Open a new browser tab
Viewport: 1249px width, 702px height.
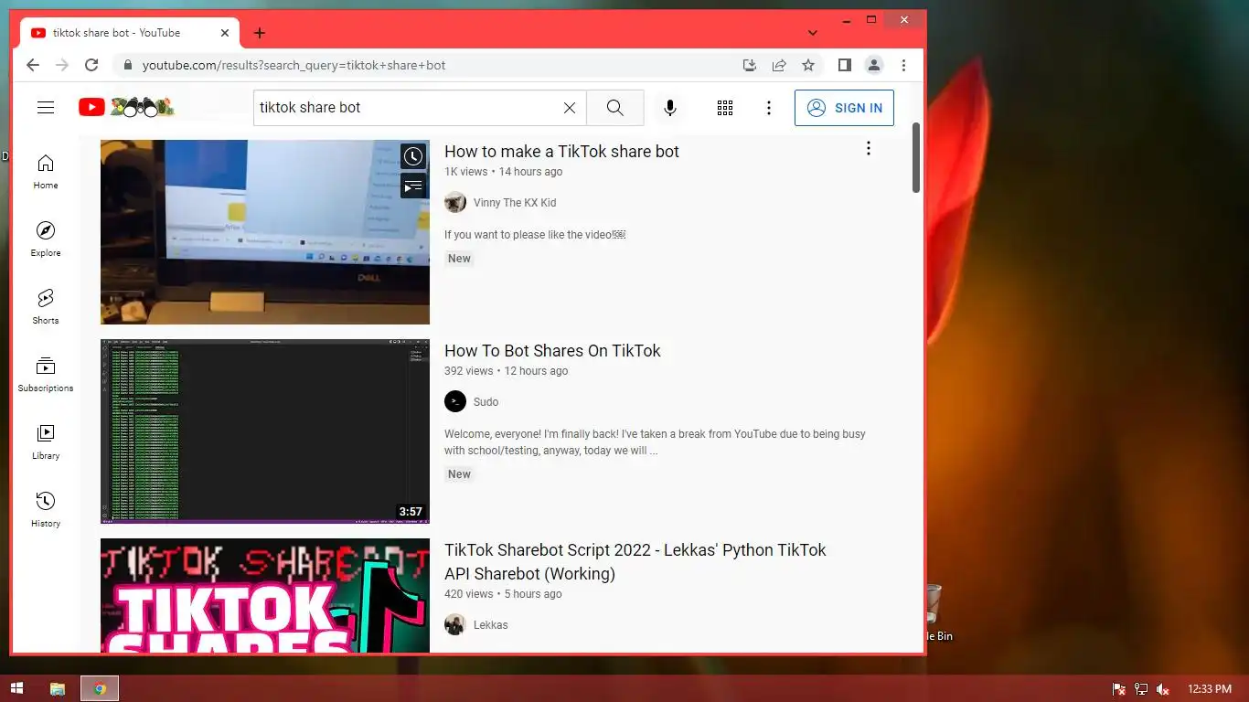[x=260, y=33]
